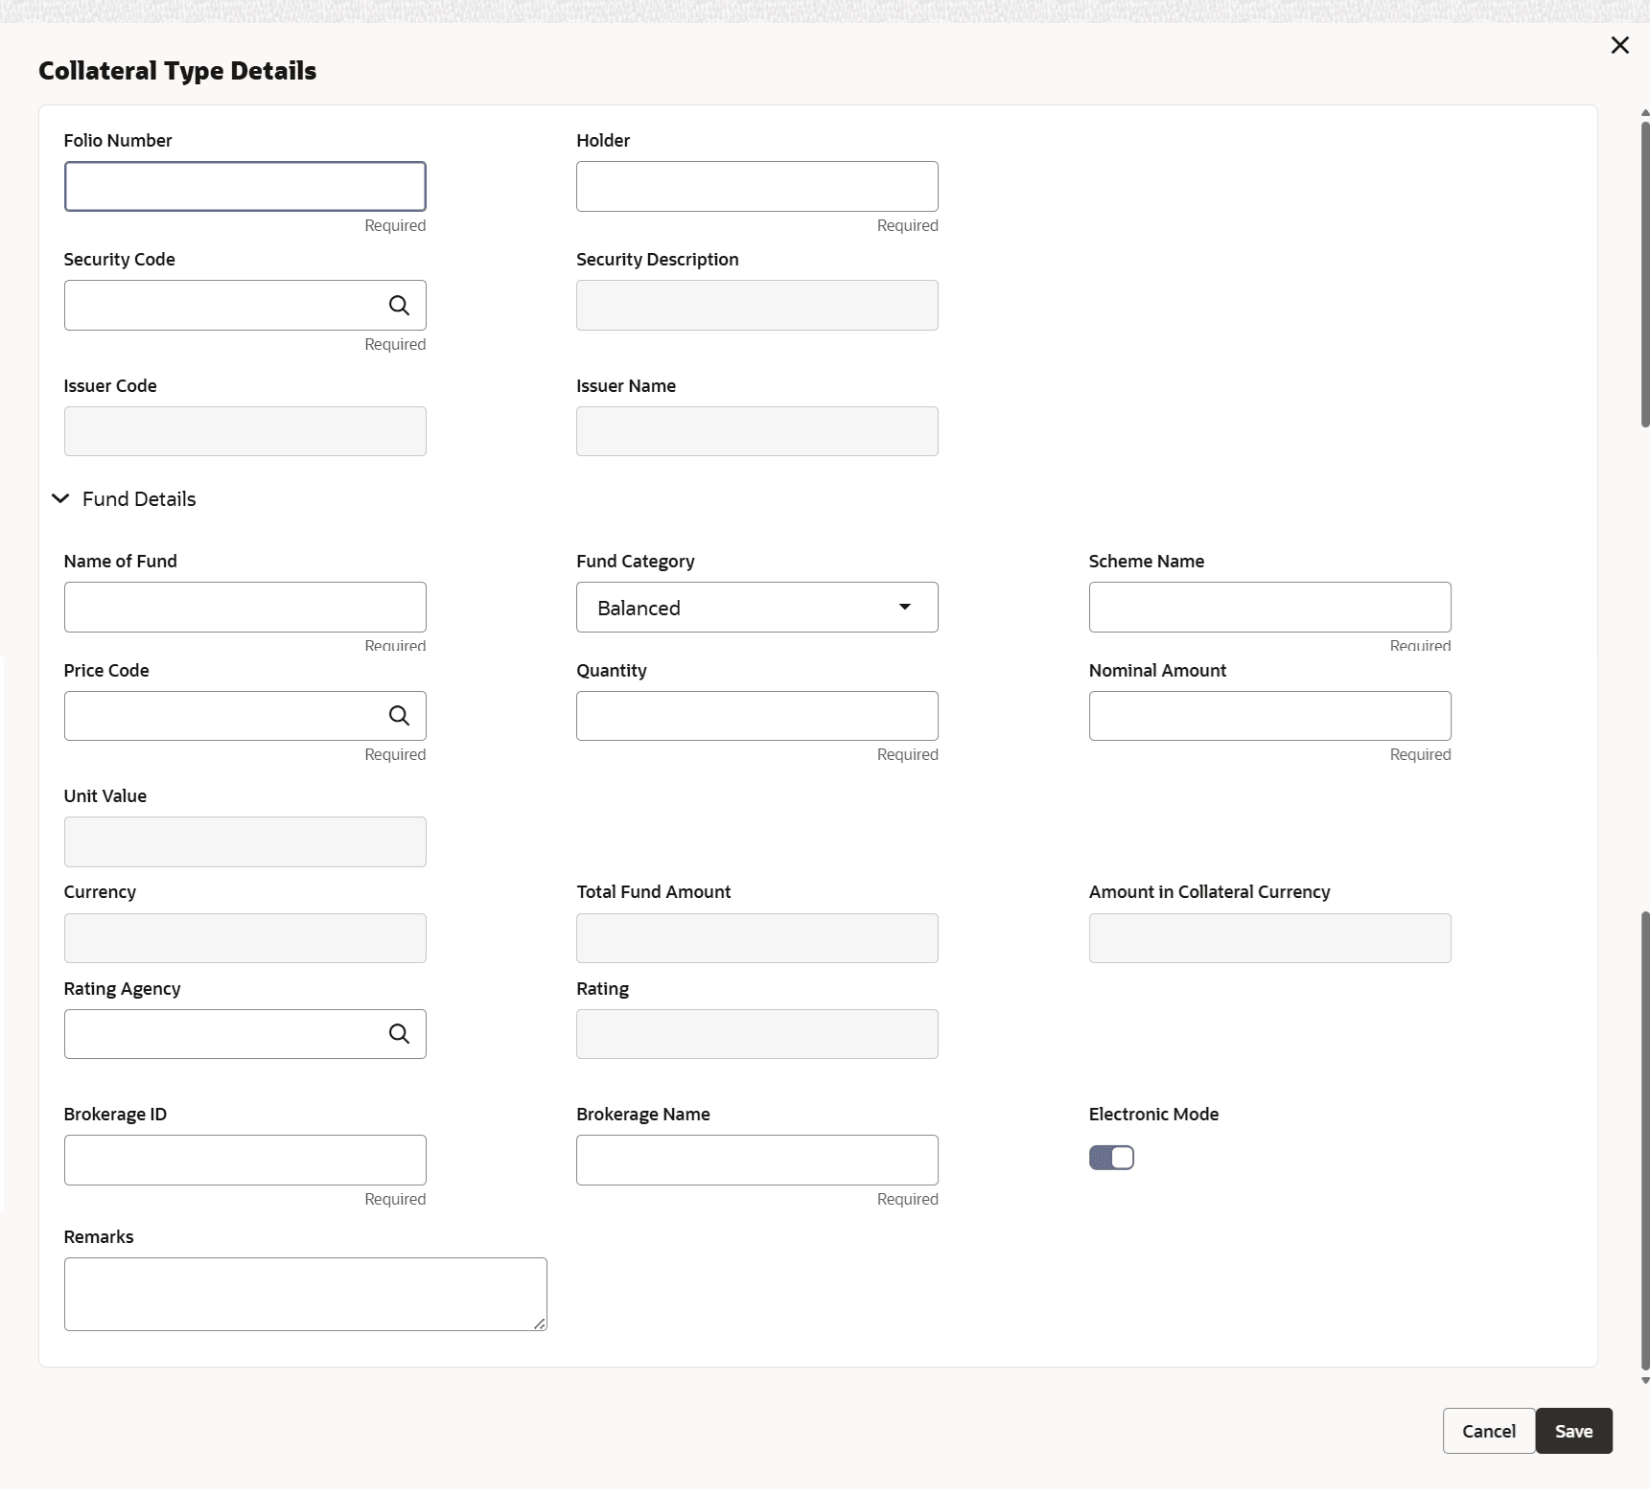This screenshot has height=1496, width=1650.
Task: Click the Nominal Amount field
Action: (1269, 716)
